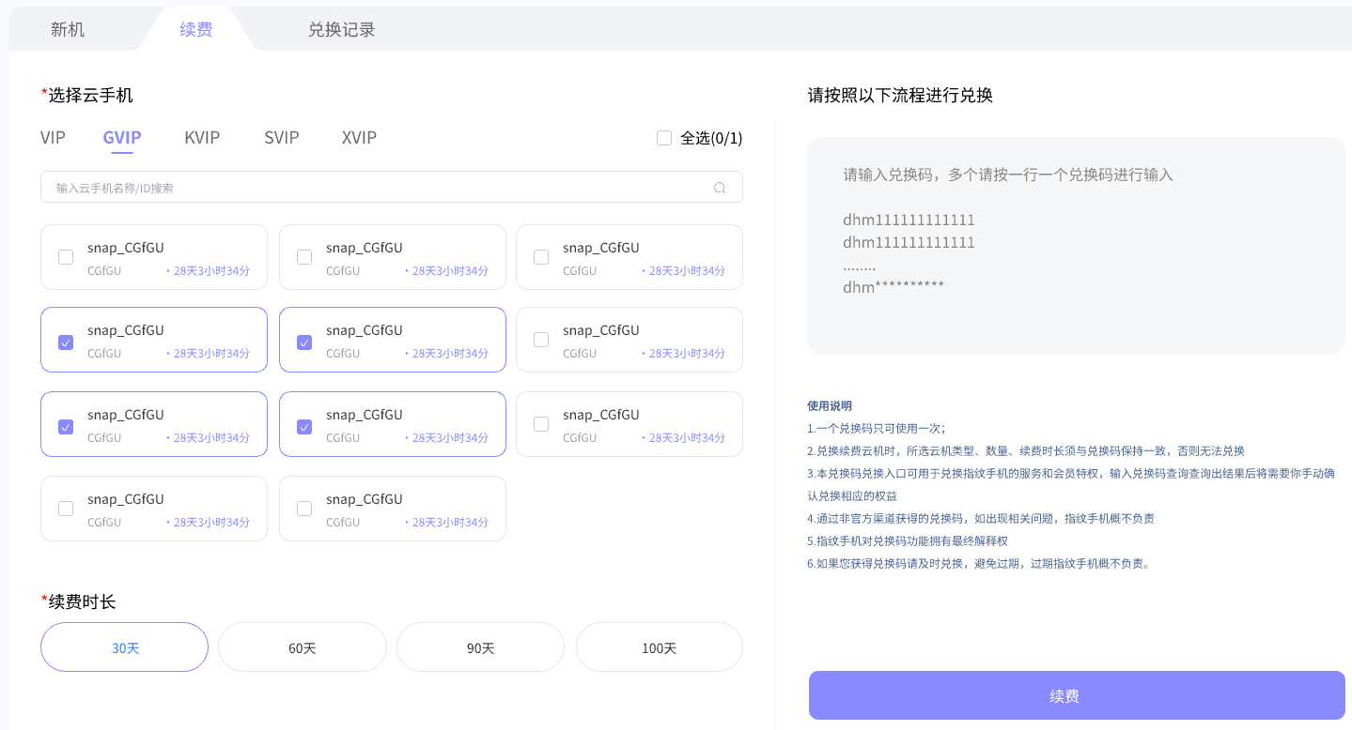Screen dimensions: 1352x730
Task: Click the purple 续费 submit button
Action: click(x=1077, y=695)
